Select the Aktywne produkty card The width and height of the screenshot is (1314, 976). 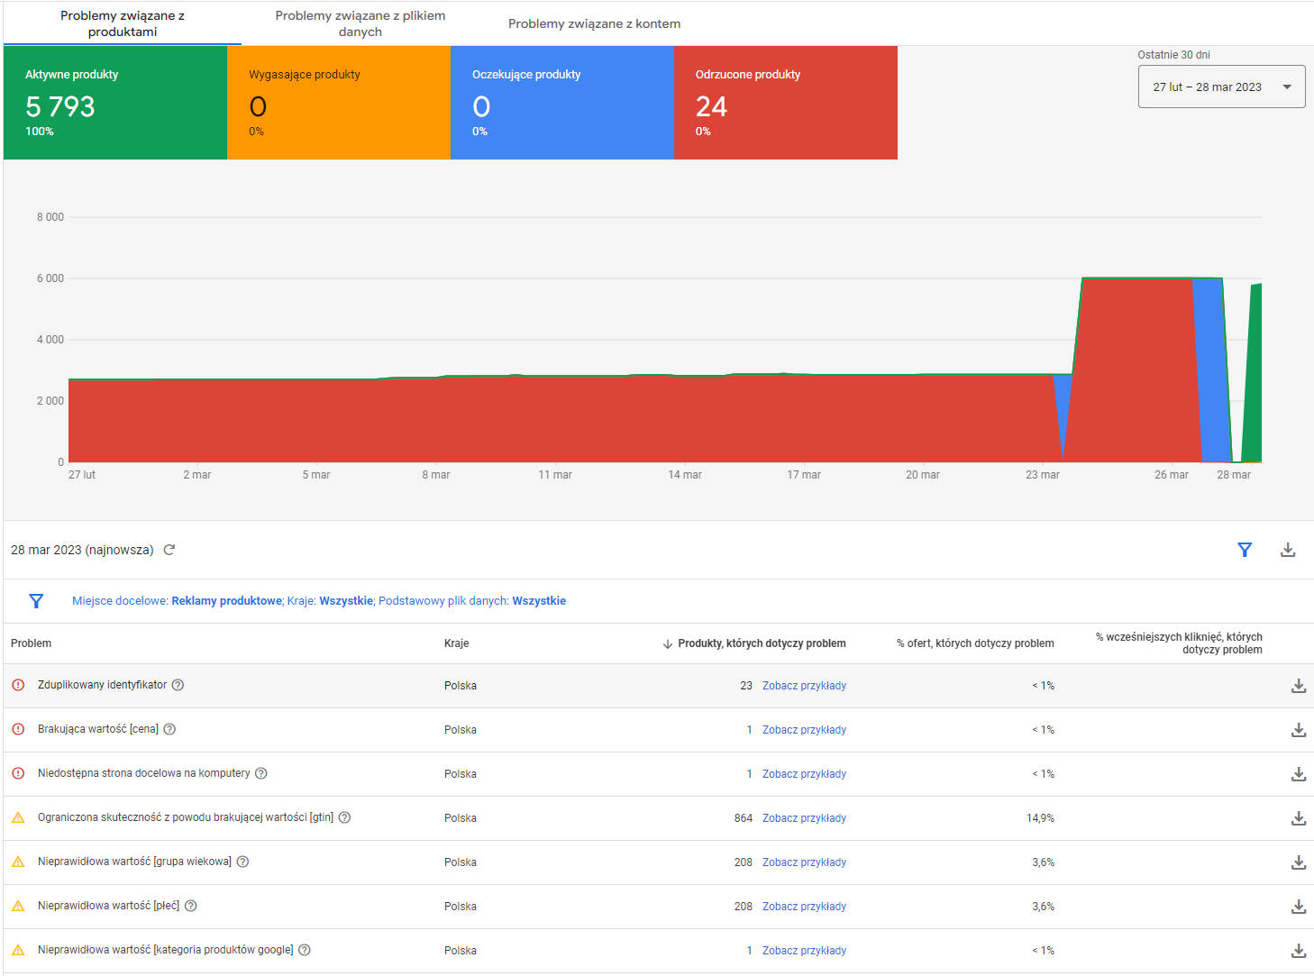click(x=115, y=103)
